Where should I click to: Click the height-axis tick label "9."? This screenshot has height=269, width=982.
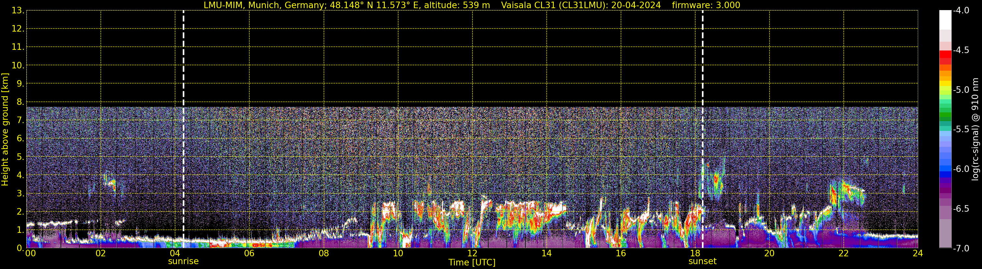[x=21, y=84]
